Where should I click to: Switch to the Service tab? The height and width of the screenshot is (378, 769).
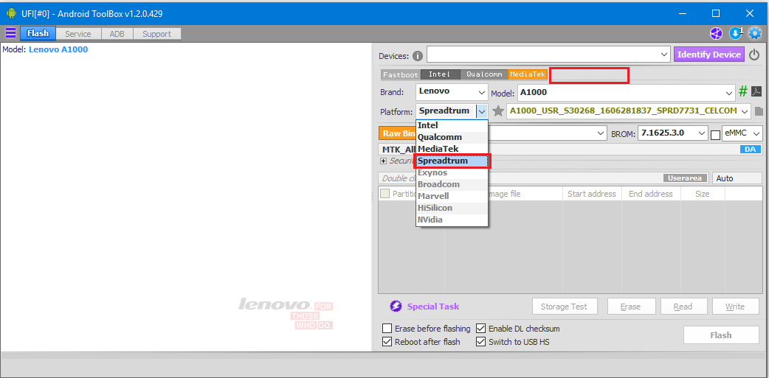pyautogui.click(x=78, y=34)
